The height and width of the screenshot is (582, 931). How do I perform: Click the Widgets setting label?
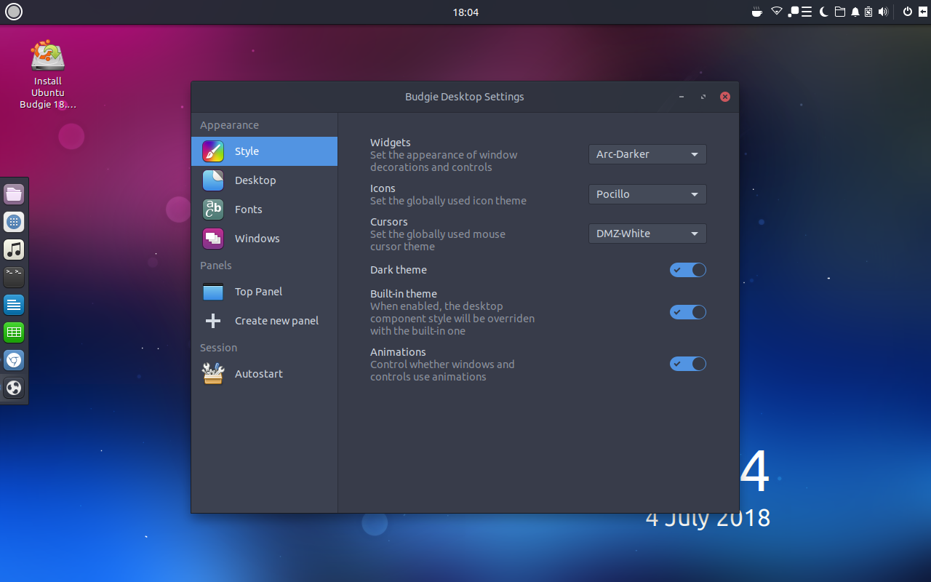(x=391, y=143)
